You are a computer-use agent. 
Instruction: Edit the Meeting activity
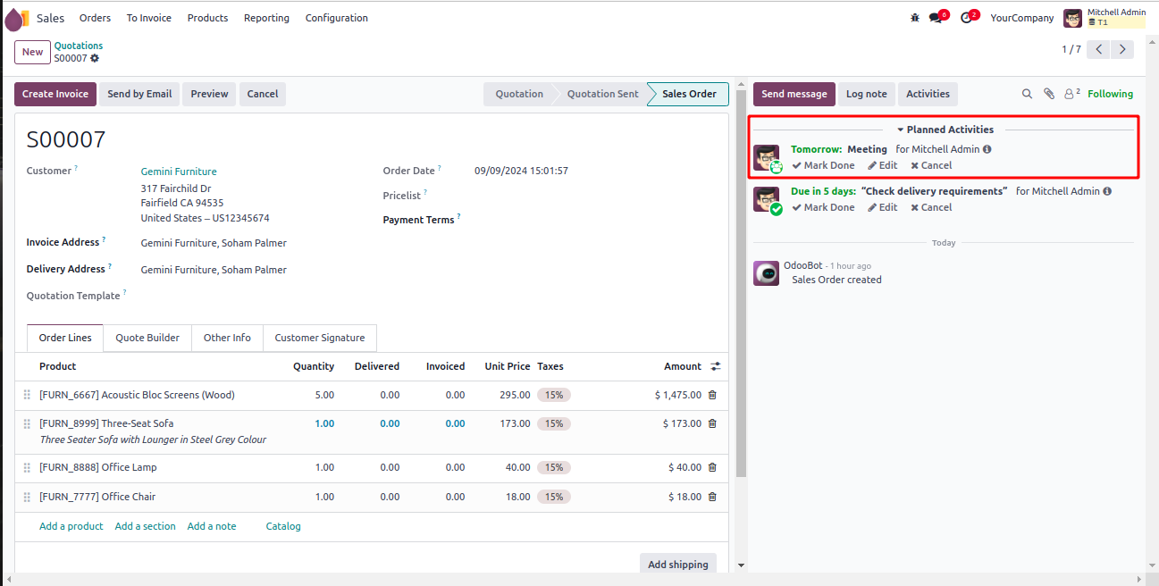point(882,165)
